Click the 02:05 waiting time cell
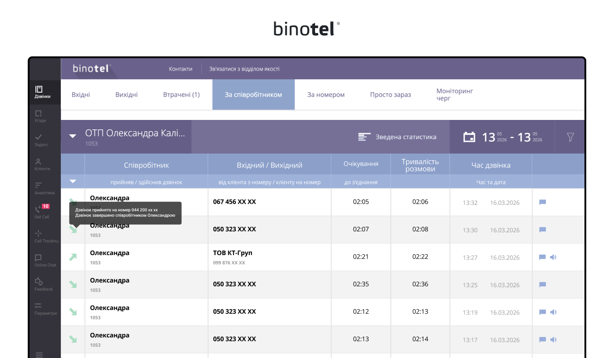614x358 pixels. (x=361, y=202)
